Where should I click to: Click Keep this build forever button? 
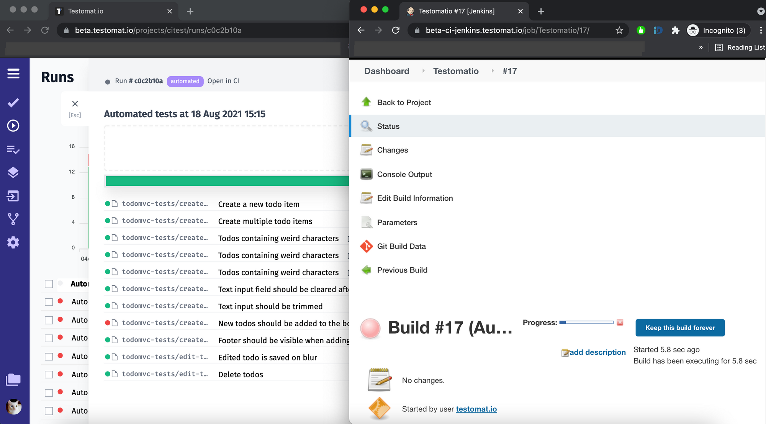[x=680, y=327]
